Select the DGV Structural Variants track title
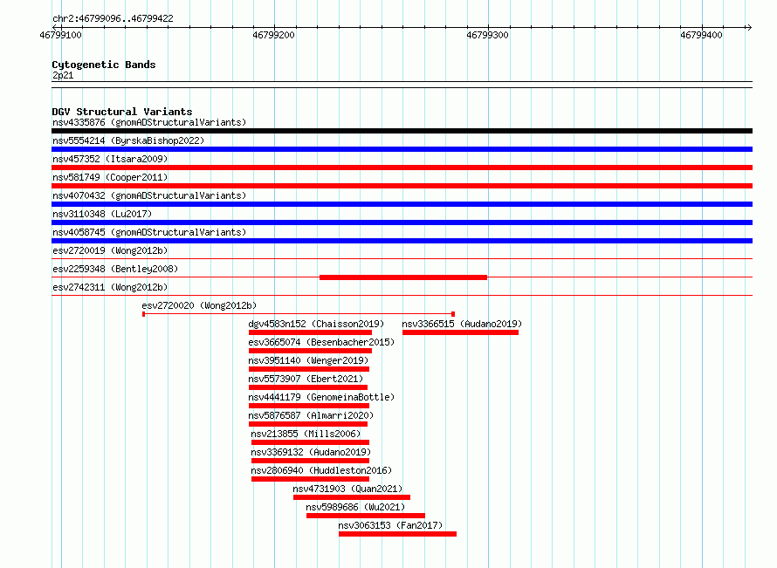The height and width of the screenshot is (568, 777). pyautogui.click(x=122, y=112)
